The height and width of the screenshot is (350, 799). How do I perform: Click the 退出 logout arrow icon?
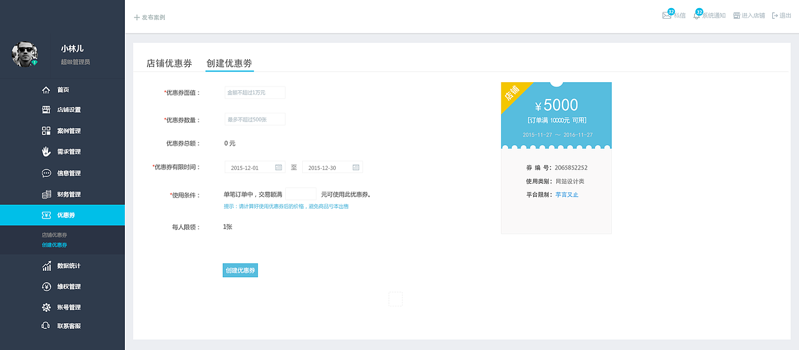pos(775,16)
